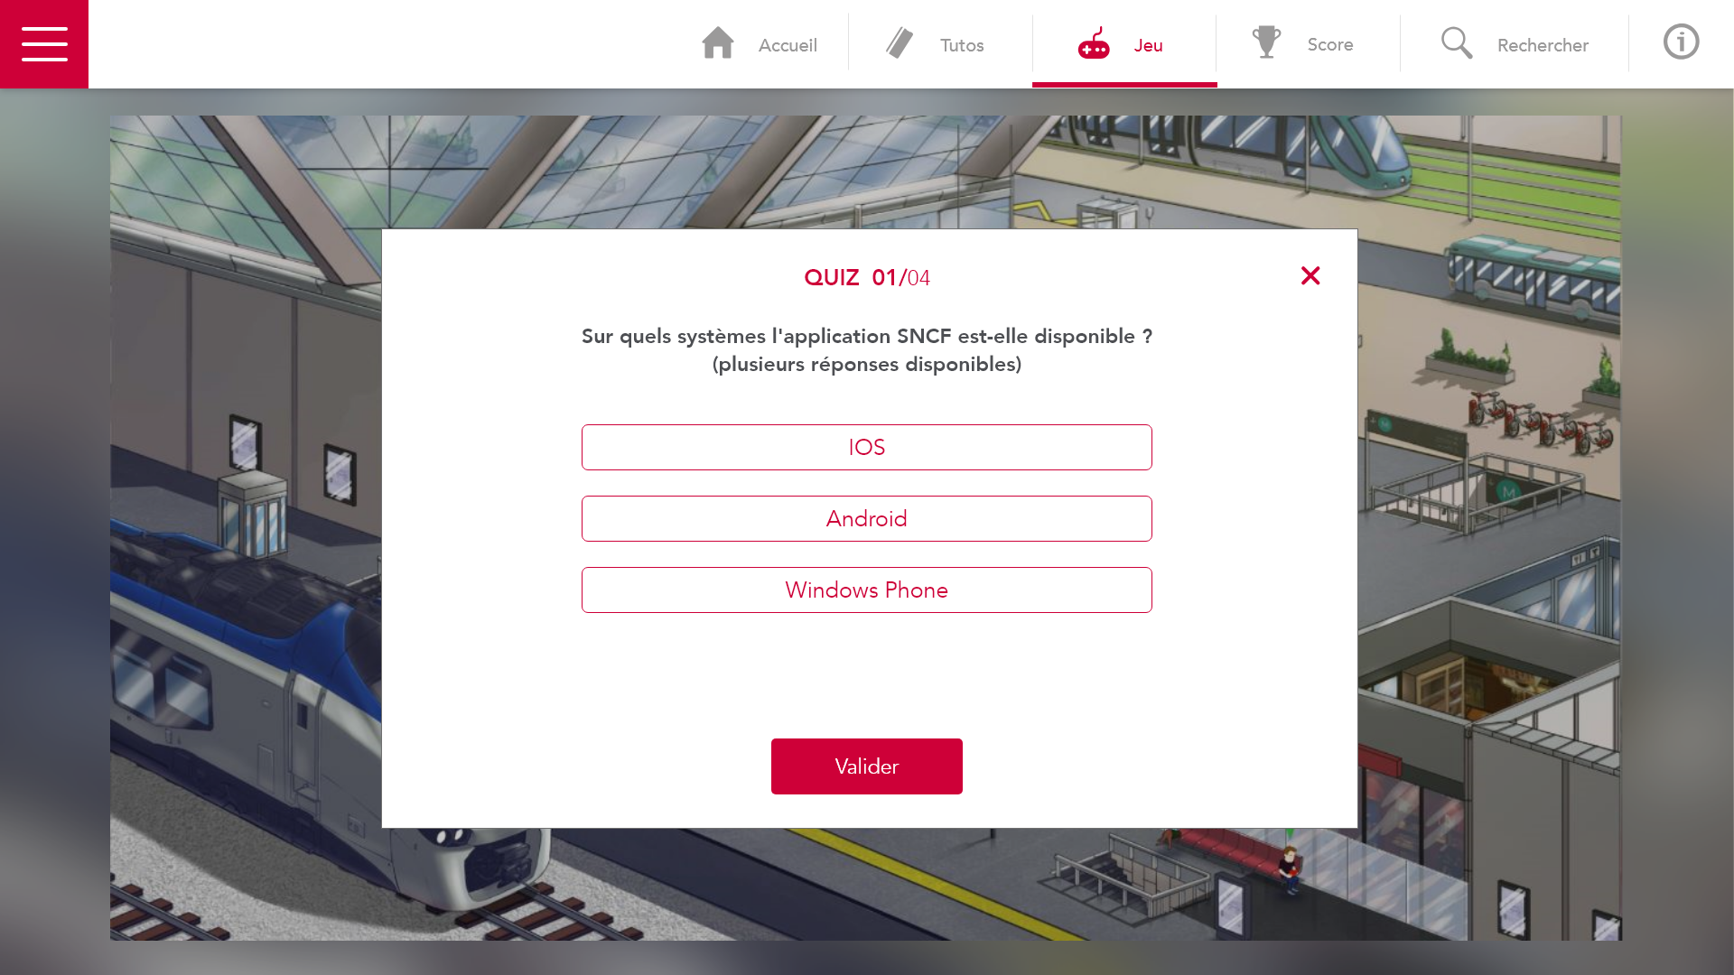
Task: Expand the navigation hamburger menu
Action: (x=44, y=44)
